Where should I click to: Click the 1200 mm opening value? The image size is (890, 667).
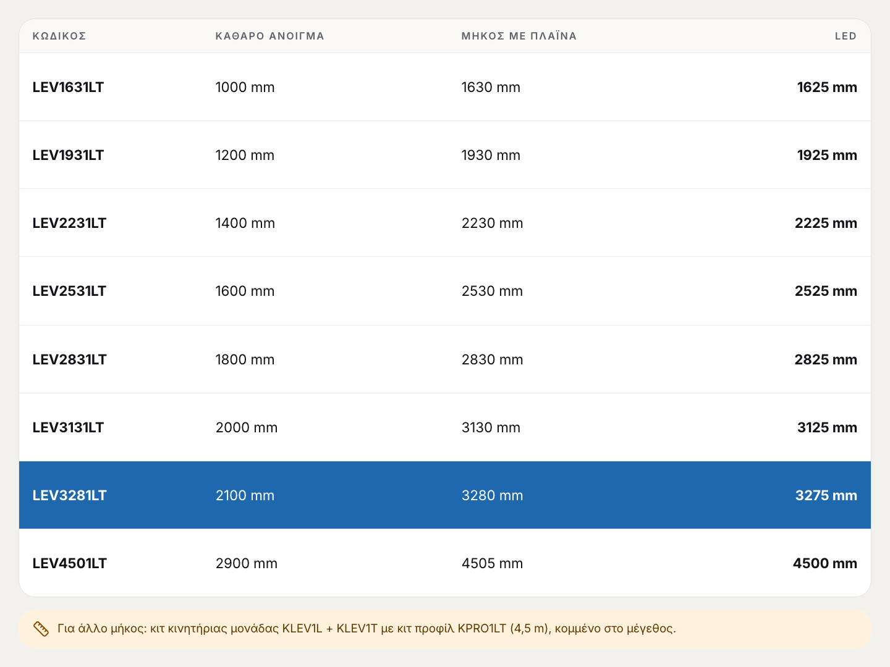click(x=245, y=155)
